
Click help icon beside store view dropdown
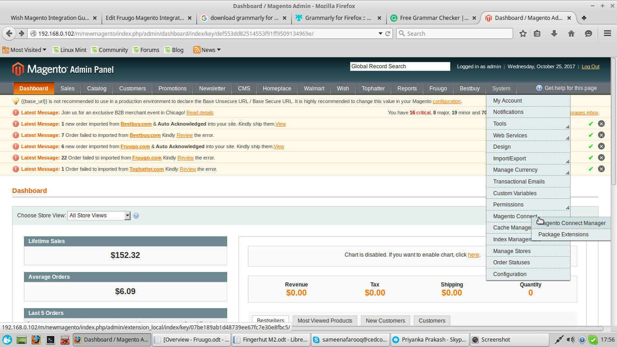[136, 216]
